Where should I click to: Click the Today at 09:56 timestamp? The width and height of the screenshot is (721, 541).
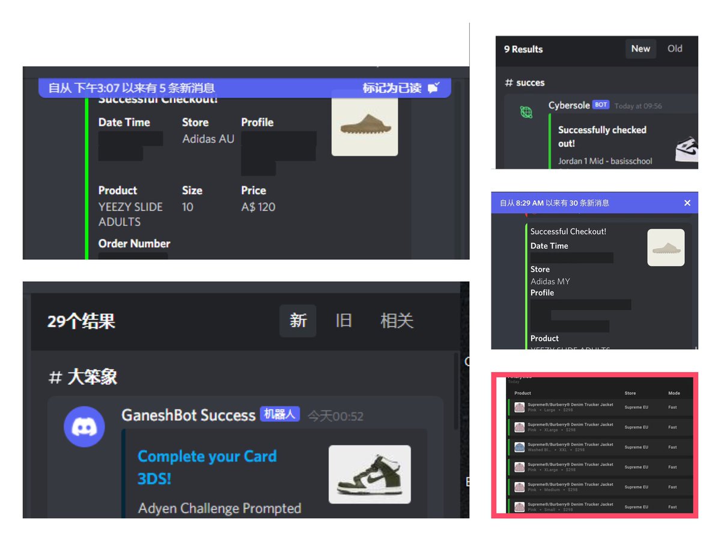638,106
